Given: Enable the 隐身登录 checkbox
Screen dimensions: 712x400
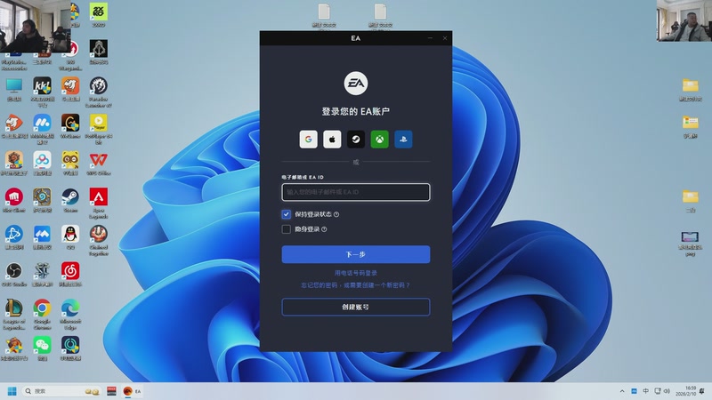Looking at the screenshot, I should (286, 229).
